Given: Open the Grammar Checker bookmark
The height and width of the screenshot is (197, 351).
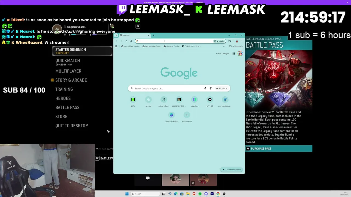Looking at the screenshot, I should [172, 46].
